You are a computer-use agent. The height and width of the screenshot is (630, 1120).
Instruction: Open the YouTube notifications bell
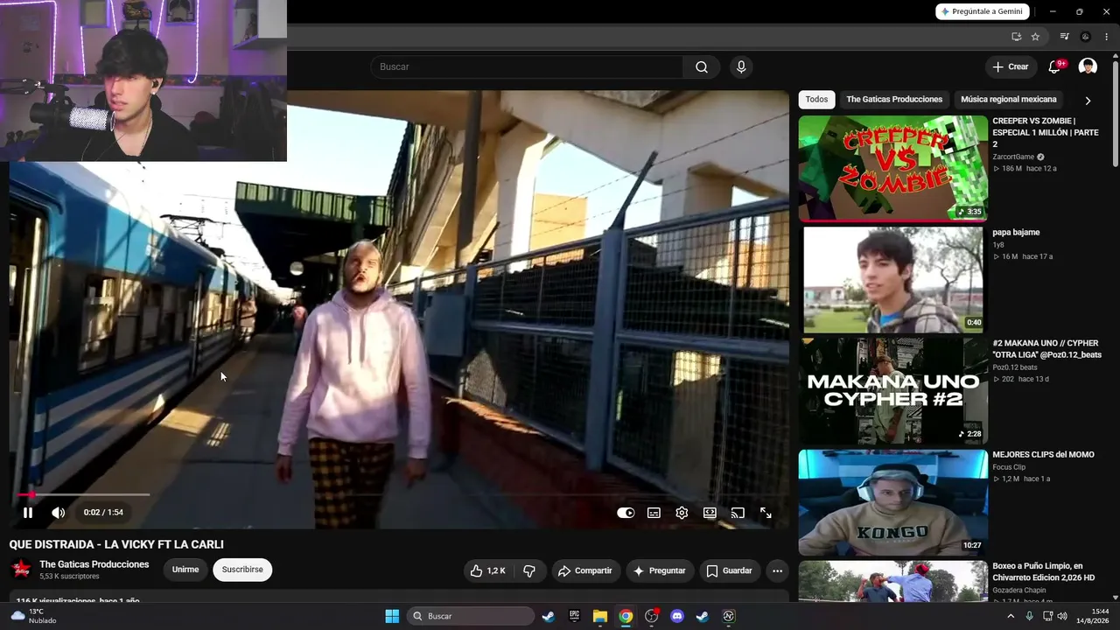(1054, 67)
